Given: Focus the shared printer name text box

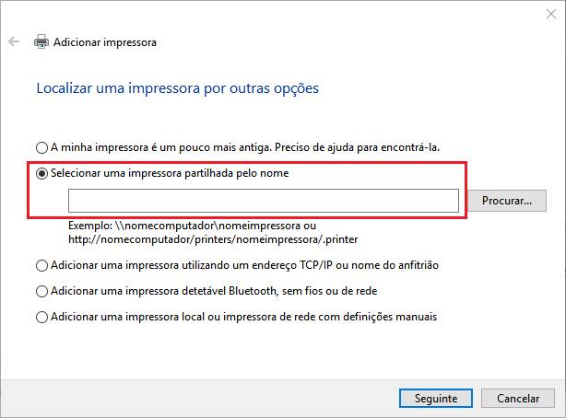Looking at the screenshot, I should click(x=264, y=201).
